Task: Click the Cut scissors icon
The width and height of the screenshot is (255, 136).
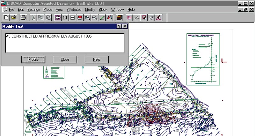Action: pos(33,17)
